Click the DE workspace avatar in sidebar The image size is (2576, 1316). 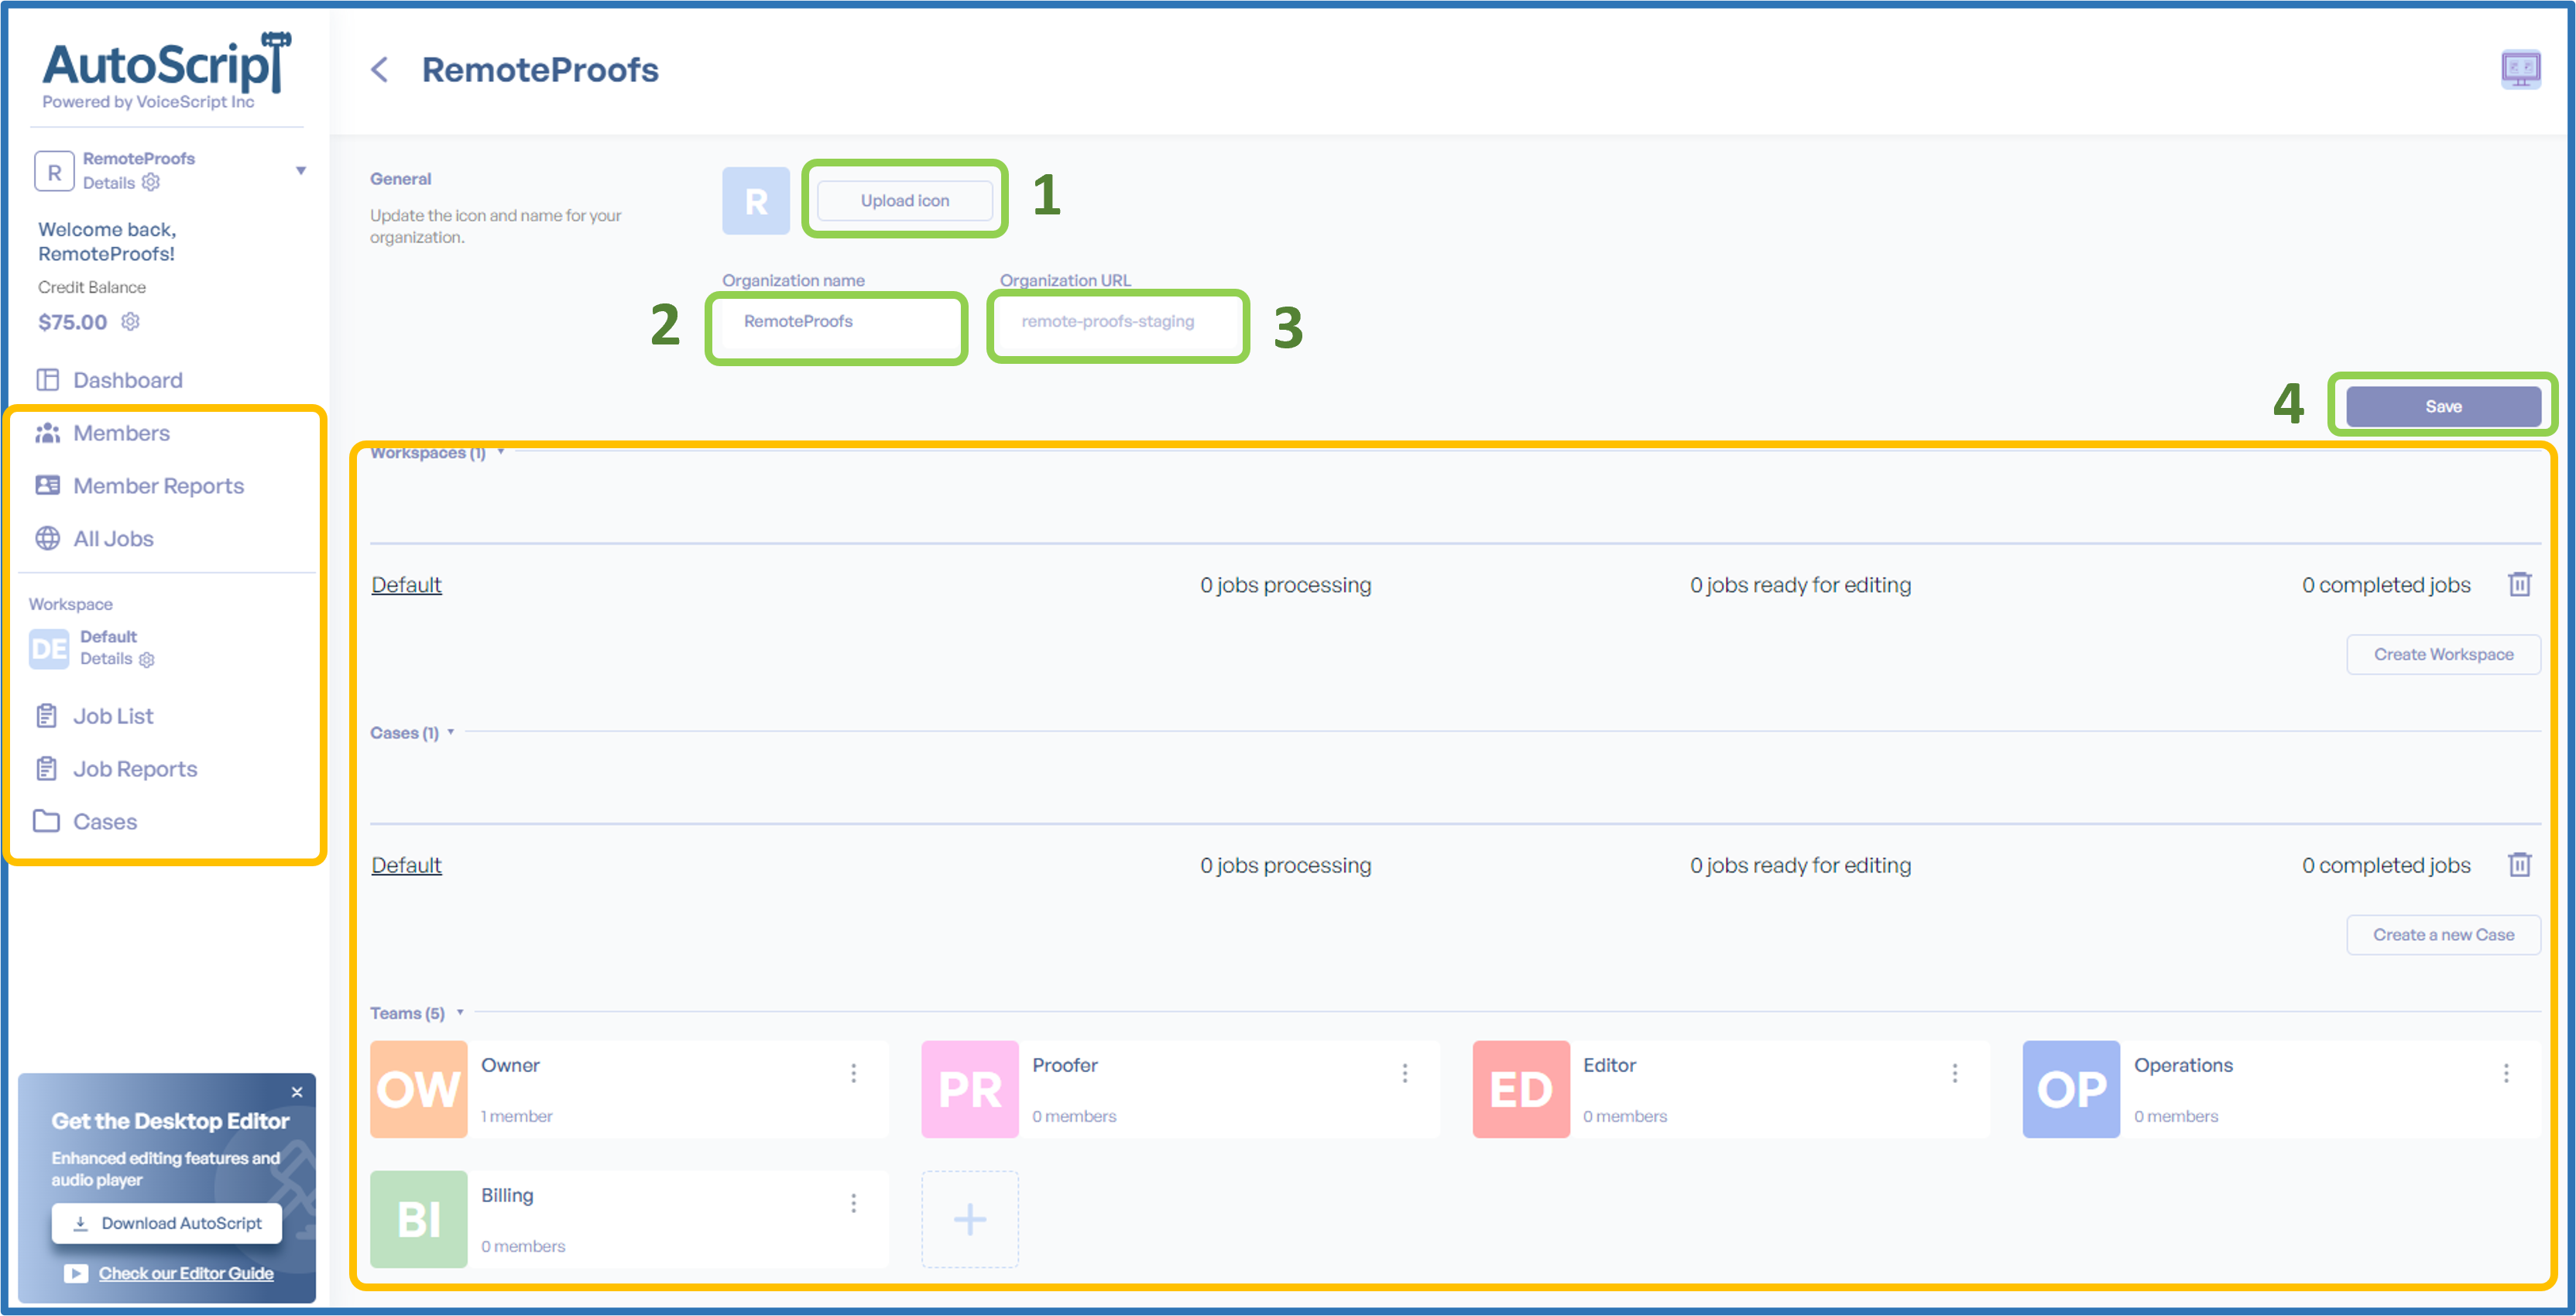tap(49, 649)
